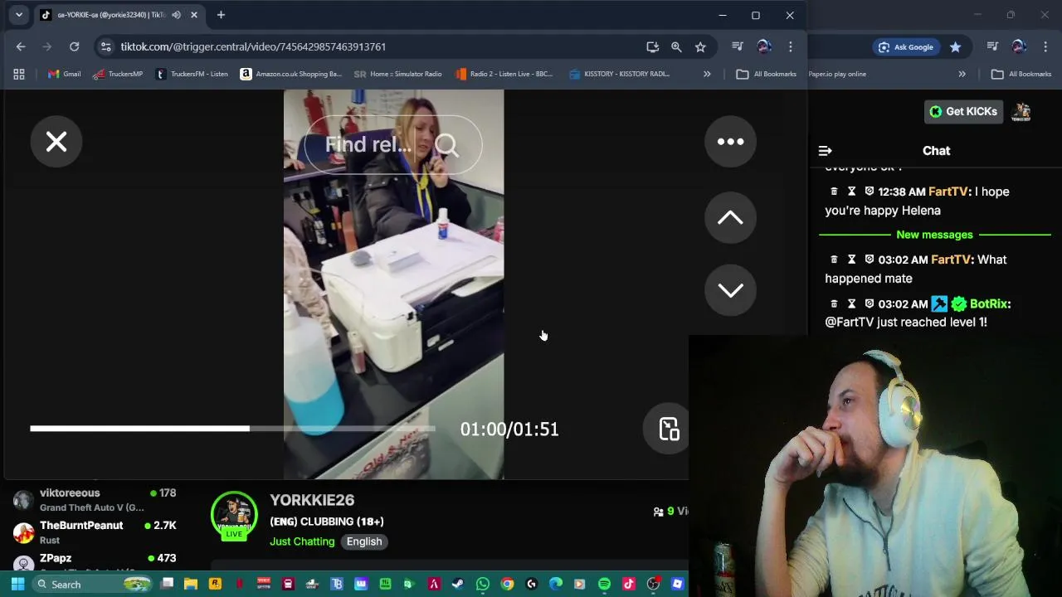Open media controls icon in front Chrome window
Image resolution: width=1062 pixels, height=597 pixels.
738,46
